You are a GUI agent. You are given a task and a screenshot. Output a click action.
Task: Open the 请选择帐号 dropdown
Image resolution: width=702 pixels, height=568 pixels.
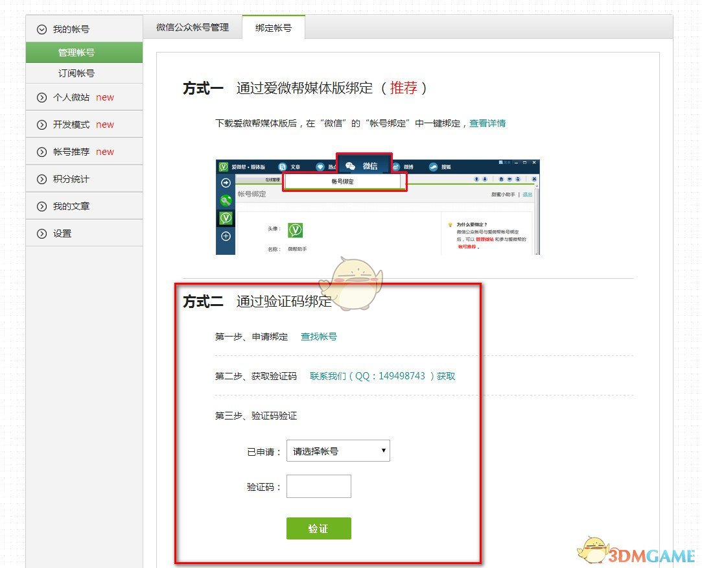pos(338,451)
